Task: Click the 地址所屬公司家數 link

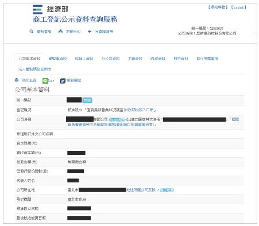Action: pos(141,190)
